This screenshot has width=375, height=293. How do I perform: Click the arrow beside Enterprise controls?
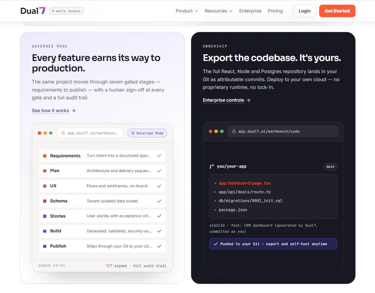(x=249, y=100)
